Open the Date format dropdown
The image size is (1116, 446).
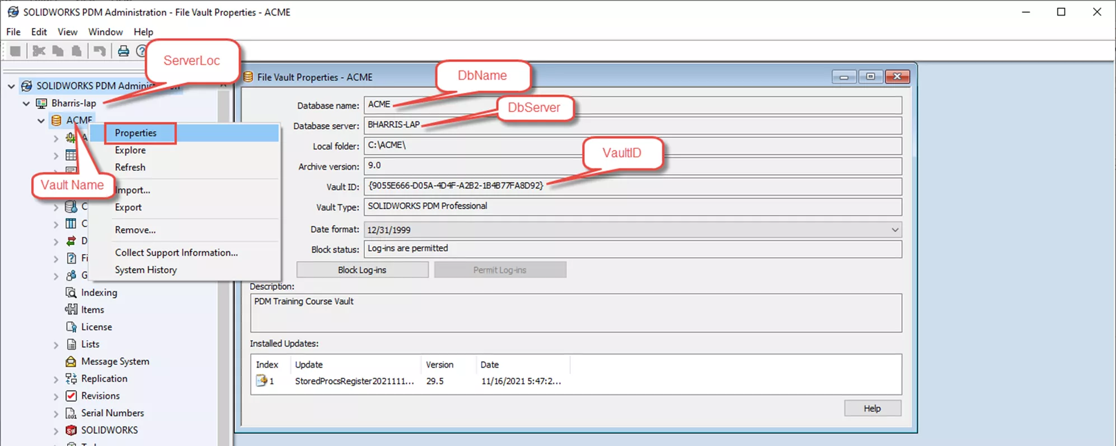pos(894,230)
